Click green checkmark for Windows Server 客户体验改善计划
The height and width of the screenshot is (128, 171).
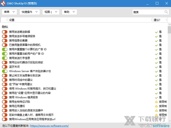pyautogui.click(x=156, y=72)
